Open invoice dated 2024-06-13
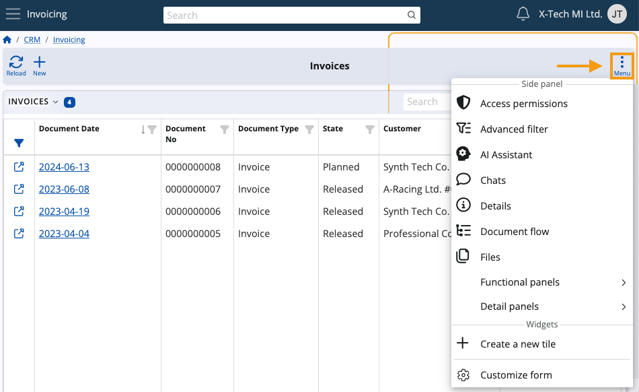 [64, 166]
